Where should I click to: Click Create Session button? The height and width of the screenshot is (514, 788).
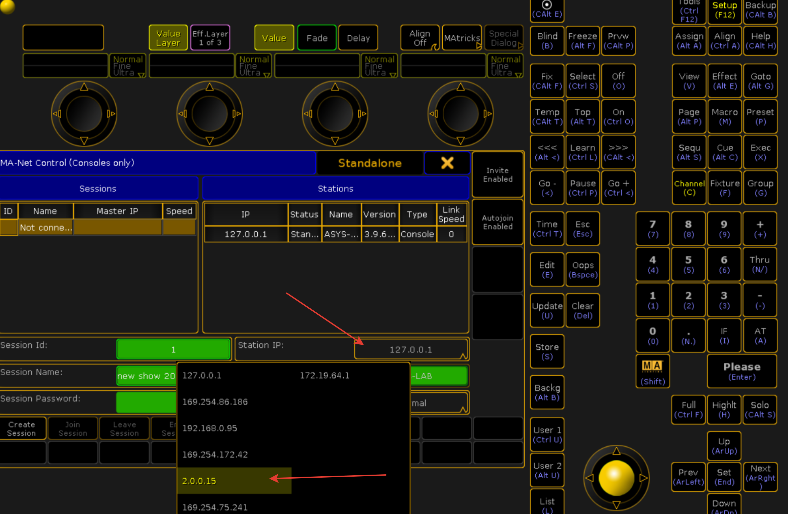[22, 429]
